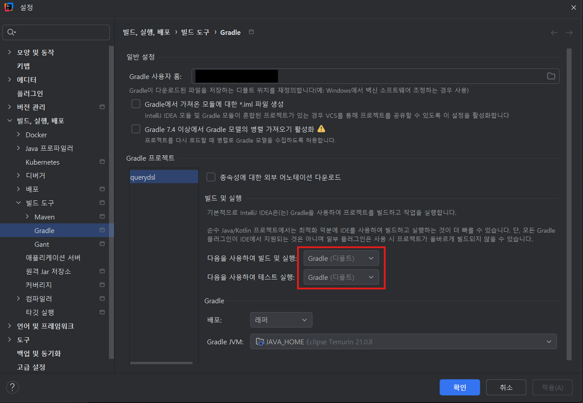Close the 설정 dialog window
Image resolution: width=583 pixels, height=403 pixels.
pyautogui.click(x=574, y=8)
